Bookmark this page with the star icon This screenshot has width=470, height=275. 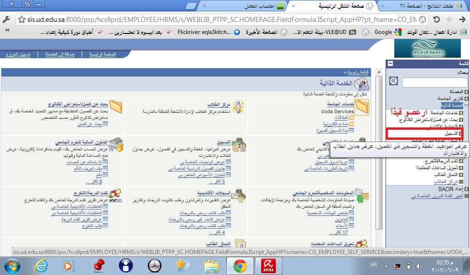click(x=22, y=20)
